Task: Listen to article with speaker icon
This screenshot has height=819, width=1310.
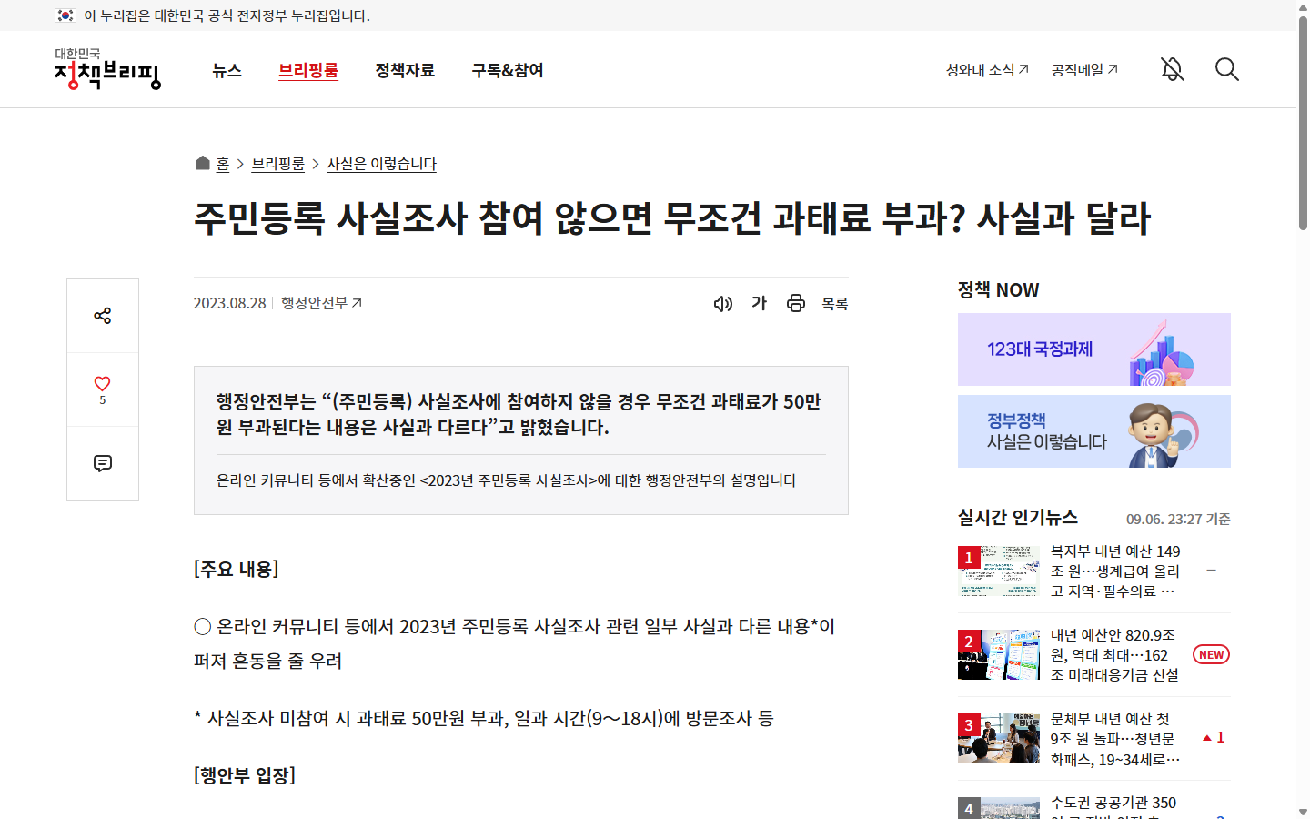Action: coord(723,304)
